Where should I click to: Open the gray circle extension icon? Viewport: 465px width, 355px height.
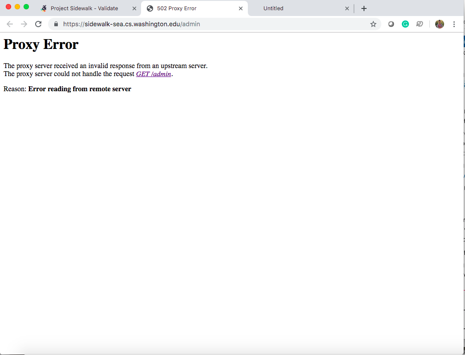click(x=391, y=24)
